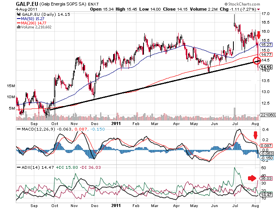
Task: Click the 10M volume axis label
Action: point(11,97)
